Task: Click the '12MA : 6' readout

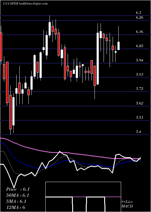Action: pyautogui.click(x=16, y=207)
